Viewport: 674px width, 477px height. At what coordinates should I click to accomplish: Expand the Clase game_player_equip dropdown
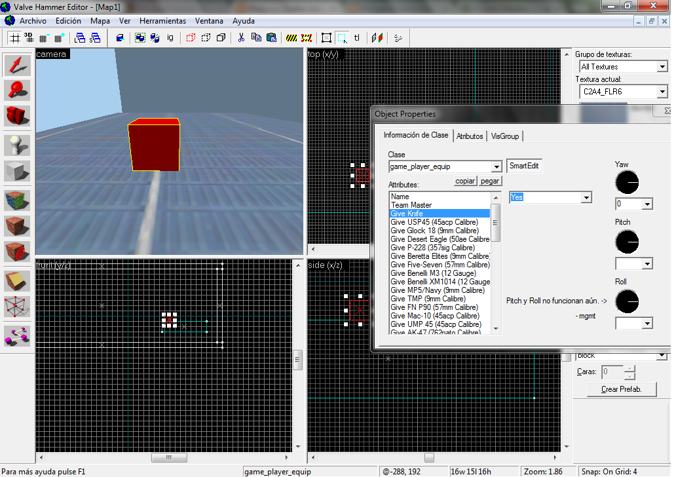(496, 166)
